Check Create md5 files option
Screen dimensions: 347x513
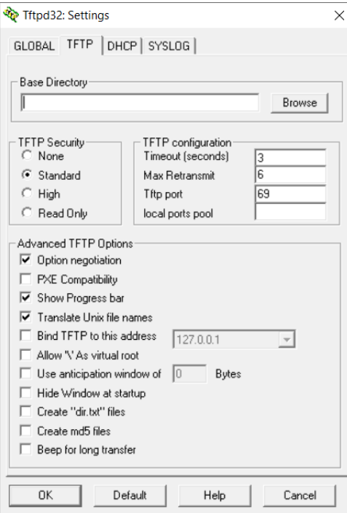25,431
